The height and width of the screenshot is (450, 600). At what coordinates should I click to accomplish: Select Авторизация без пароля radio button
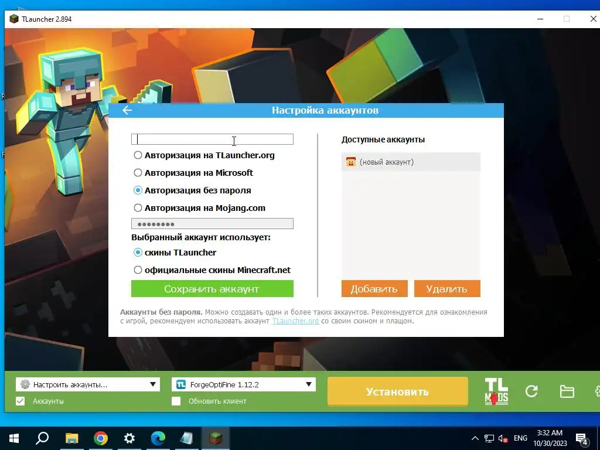pos(138,190)
